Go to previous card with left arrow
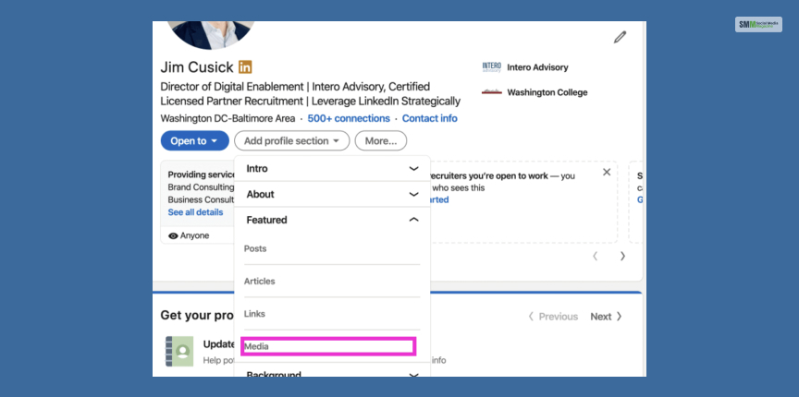The height and width of the screenshot is (397, 799). coord(595,256)
